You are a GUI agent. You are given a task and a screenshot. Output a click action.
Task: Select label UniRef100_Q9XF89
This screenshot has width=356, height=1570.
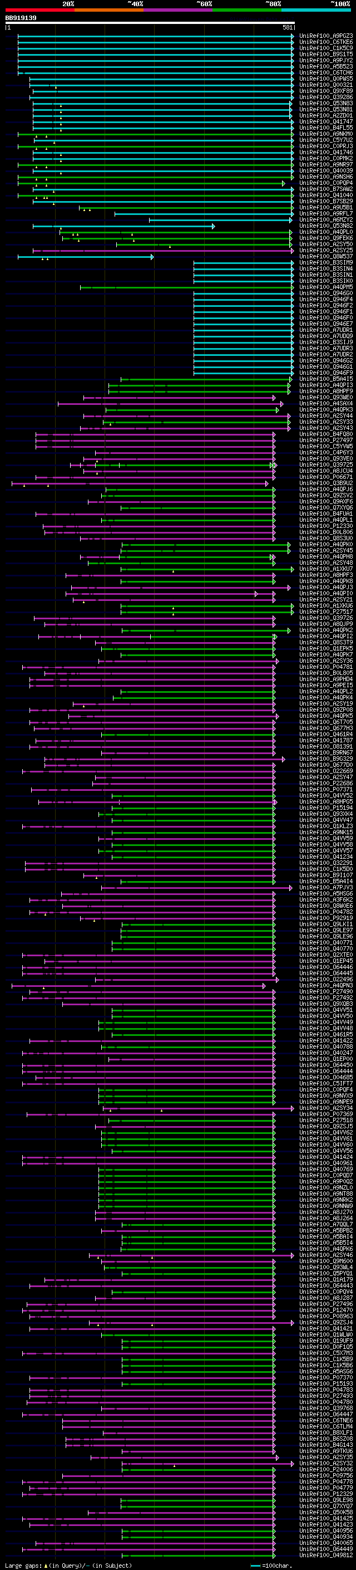pyautogui.click(x=326, y=91)
